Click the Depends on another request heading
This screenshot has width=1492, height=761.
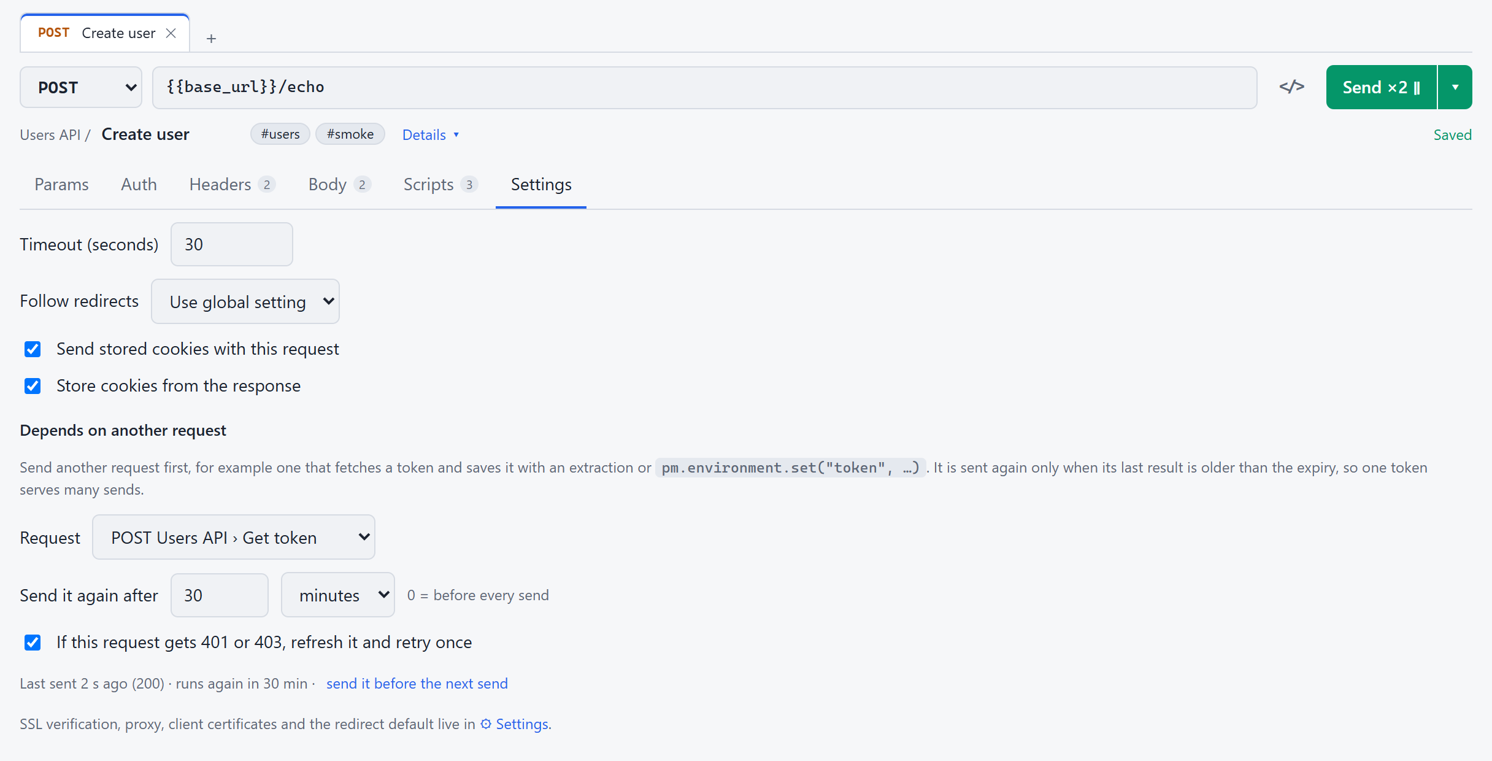123,430
